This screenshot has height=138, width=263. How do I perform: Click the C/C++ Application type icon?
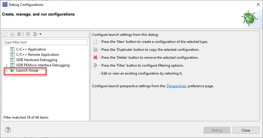coord(12,49)
